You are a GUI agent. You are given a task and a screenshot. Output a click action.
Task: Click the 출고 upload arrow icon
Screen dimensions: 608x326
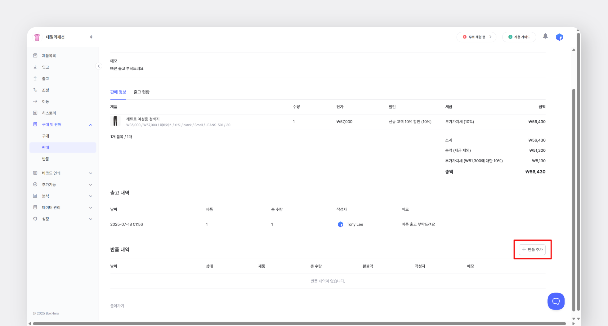(x=35, y=78)
